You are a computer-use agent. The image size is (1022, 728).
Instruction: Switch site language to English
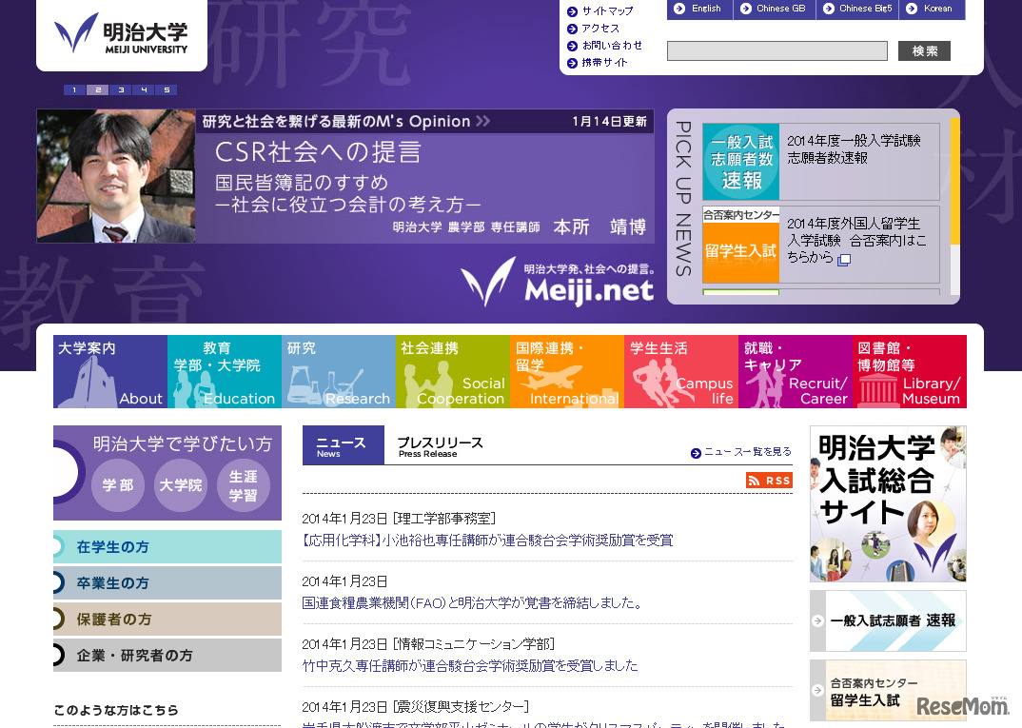coord(699,10)
